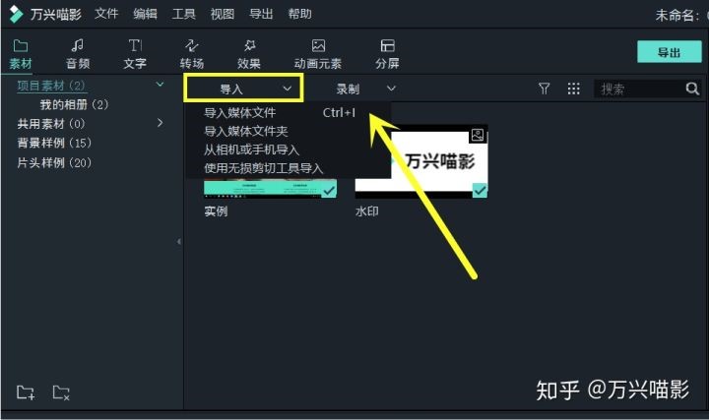This screenshot has height=420, width=709.
Task: Switch to the 动画元素 elements tab
Action: coord(318,55)
